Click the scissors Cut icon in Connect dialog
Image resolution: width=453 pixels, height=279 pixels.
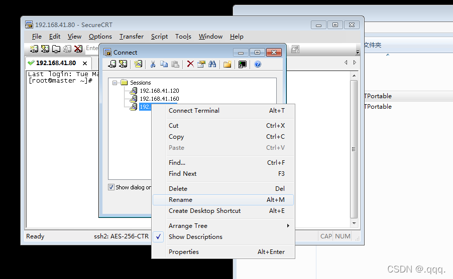tap(153, 64)
